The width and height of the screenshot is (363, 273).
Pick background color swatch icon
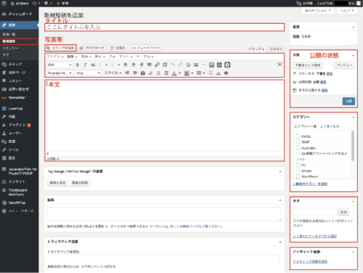click(187, 73)
